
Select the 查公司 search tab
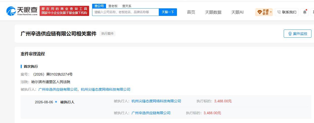pyautogui.click(x=99, y=6)
